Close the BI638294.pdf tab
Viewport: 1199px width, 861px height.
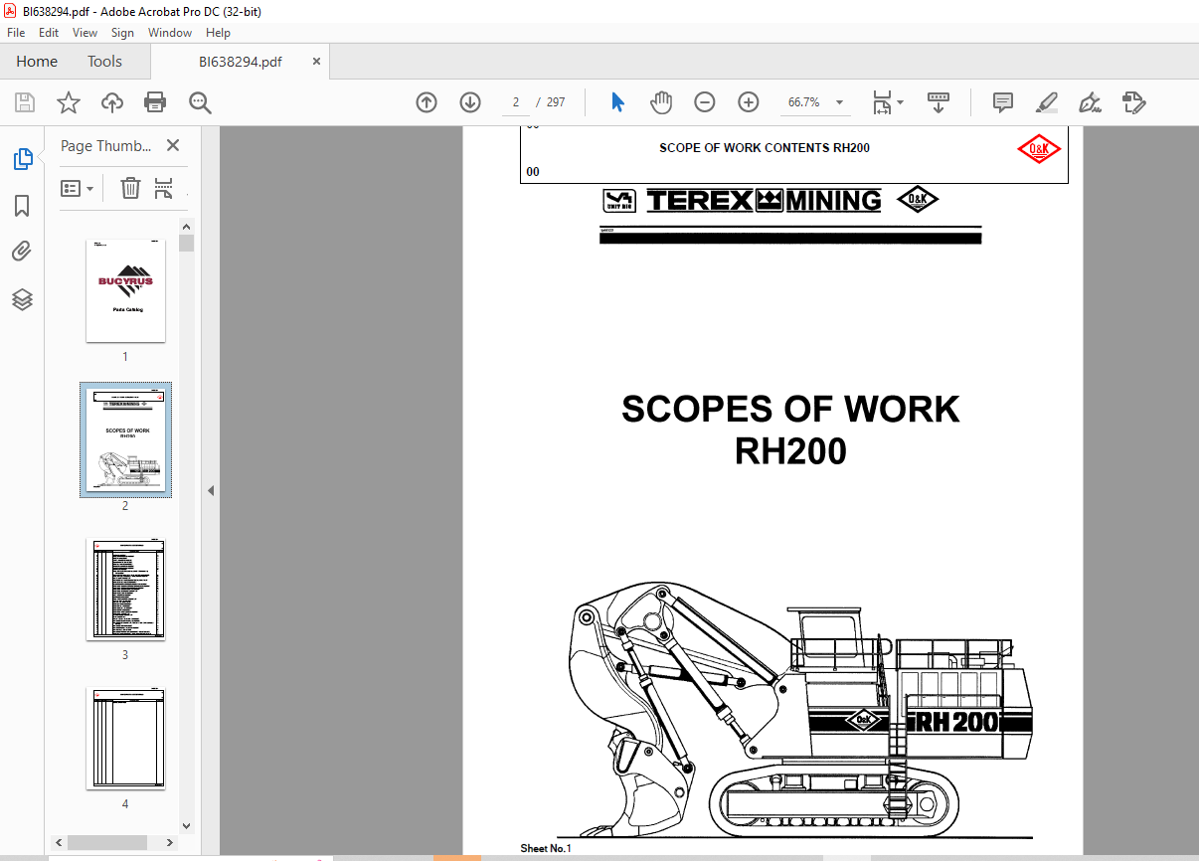(317, 62)
